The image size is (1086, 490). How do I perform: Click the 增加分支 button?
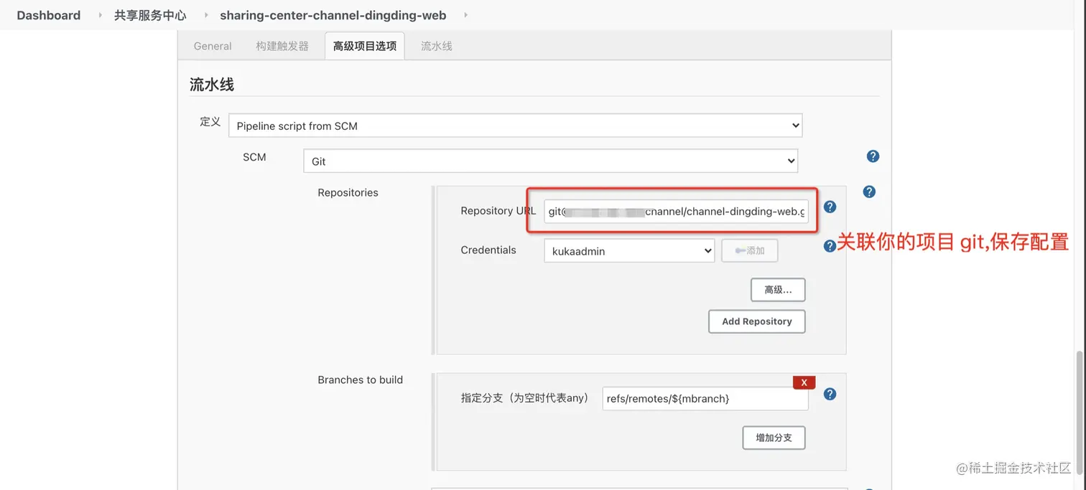774,438
